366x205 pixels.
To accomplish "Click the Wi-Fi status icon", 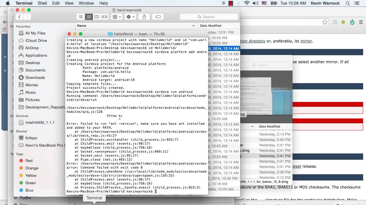I will [x=247, y=3].
